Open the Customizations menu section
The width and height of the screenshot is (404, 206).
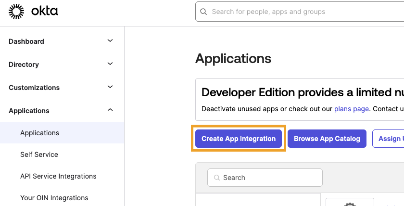coord(34,88)
